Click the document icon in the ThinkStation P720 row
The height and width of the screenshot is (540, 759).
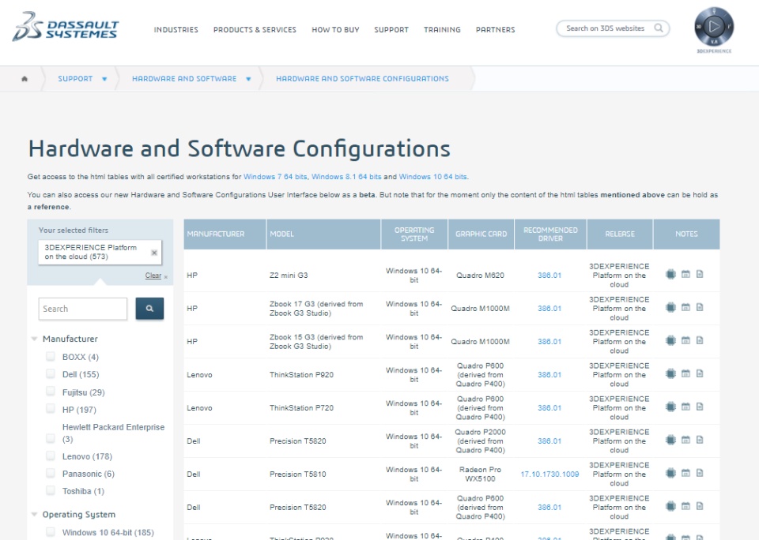coord(700,407)
